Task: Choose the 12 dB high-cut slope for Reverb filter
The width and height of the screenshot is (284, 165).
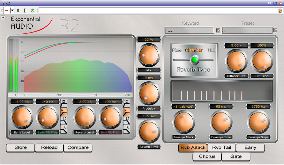Action: point(126,120)
